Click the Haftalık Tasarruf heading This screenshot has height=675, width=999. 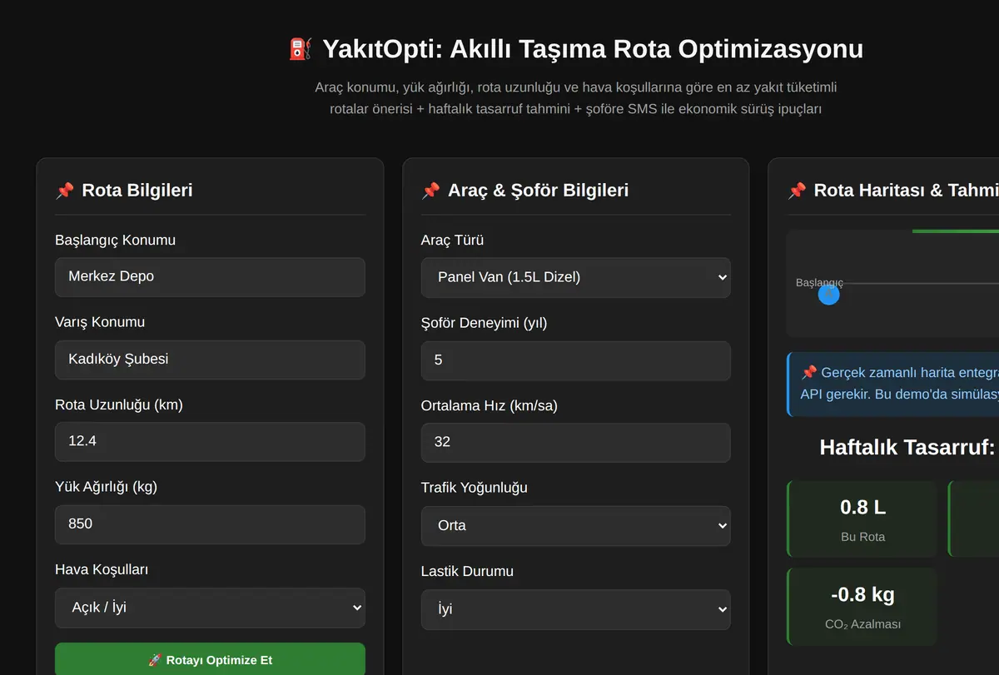point(909,447)
